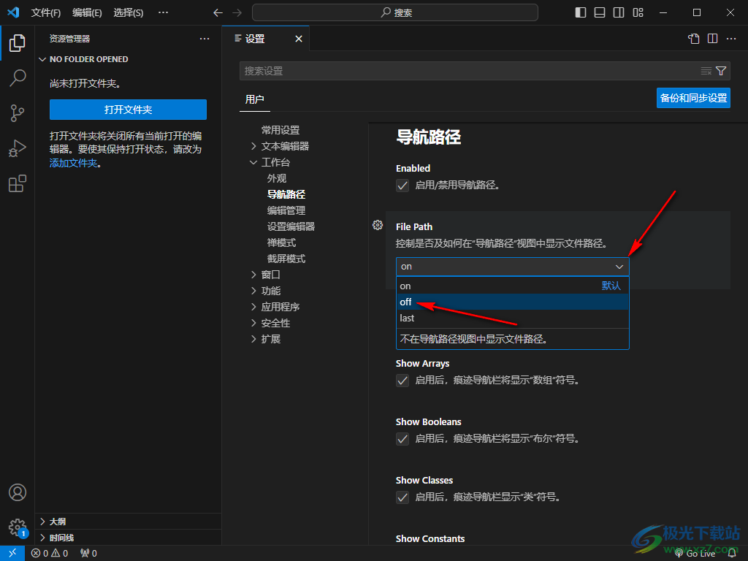Click the Accounts icon in activity bar

coord(18,492)
